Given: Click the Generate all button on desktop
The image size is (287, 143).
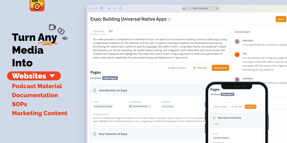Looking at the screenshot, I should 220,68.
